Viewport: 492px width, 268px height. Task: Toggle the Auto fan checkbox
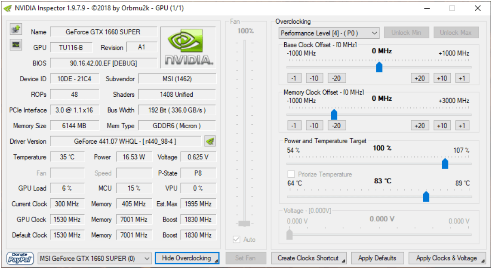click(236, 240)
